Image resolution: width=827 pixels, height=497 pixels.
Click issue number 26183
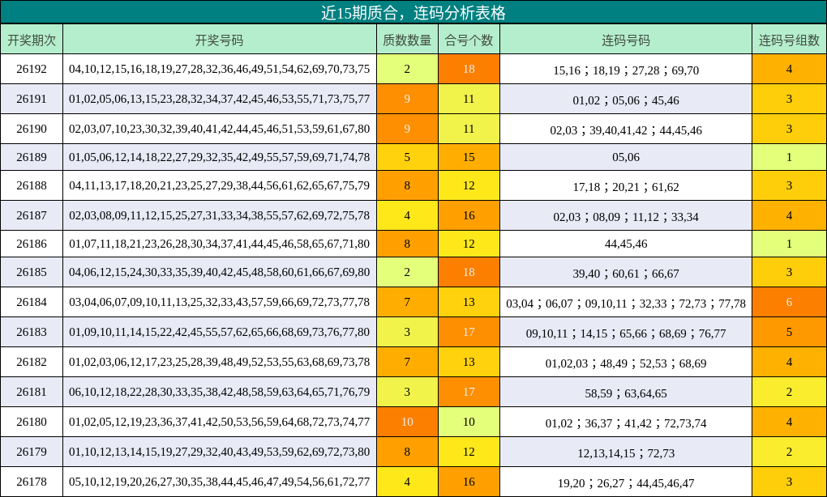tap(32, 332)
